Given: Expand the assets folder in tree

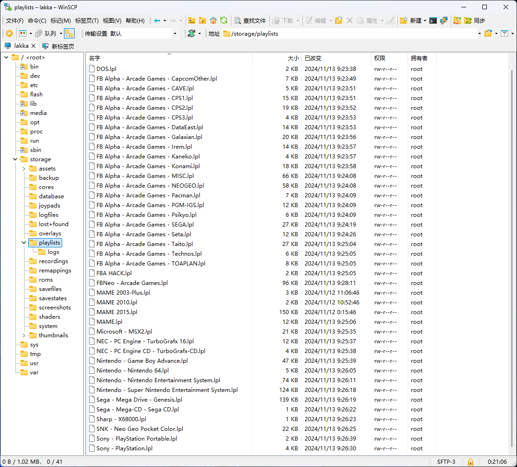Looking at the screenshot, I should (24, 169).
